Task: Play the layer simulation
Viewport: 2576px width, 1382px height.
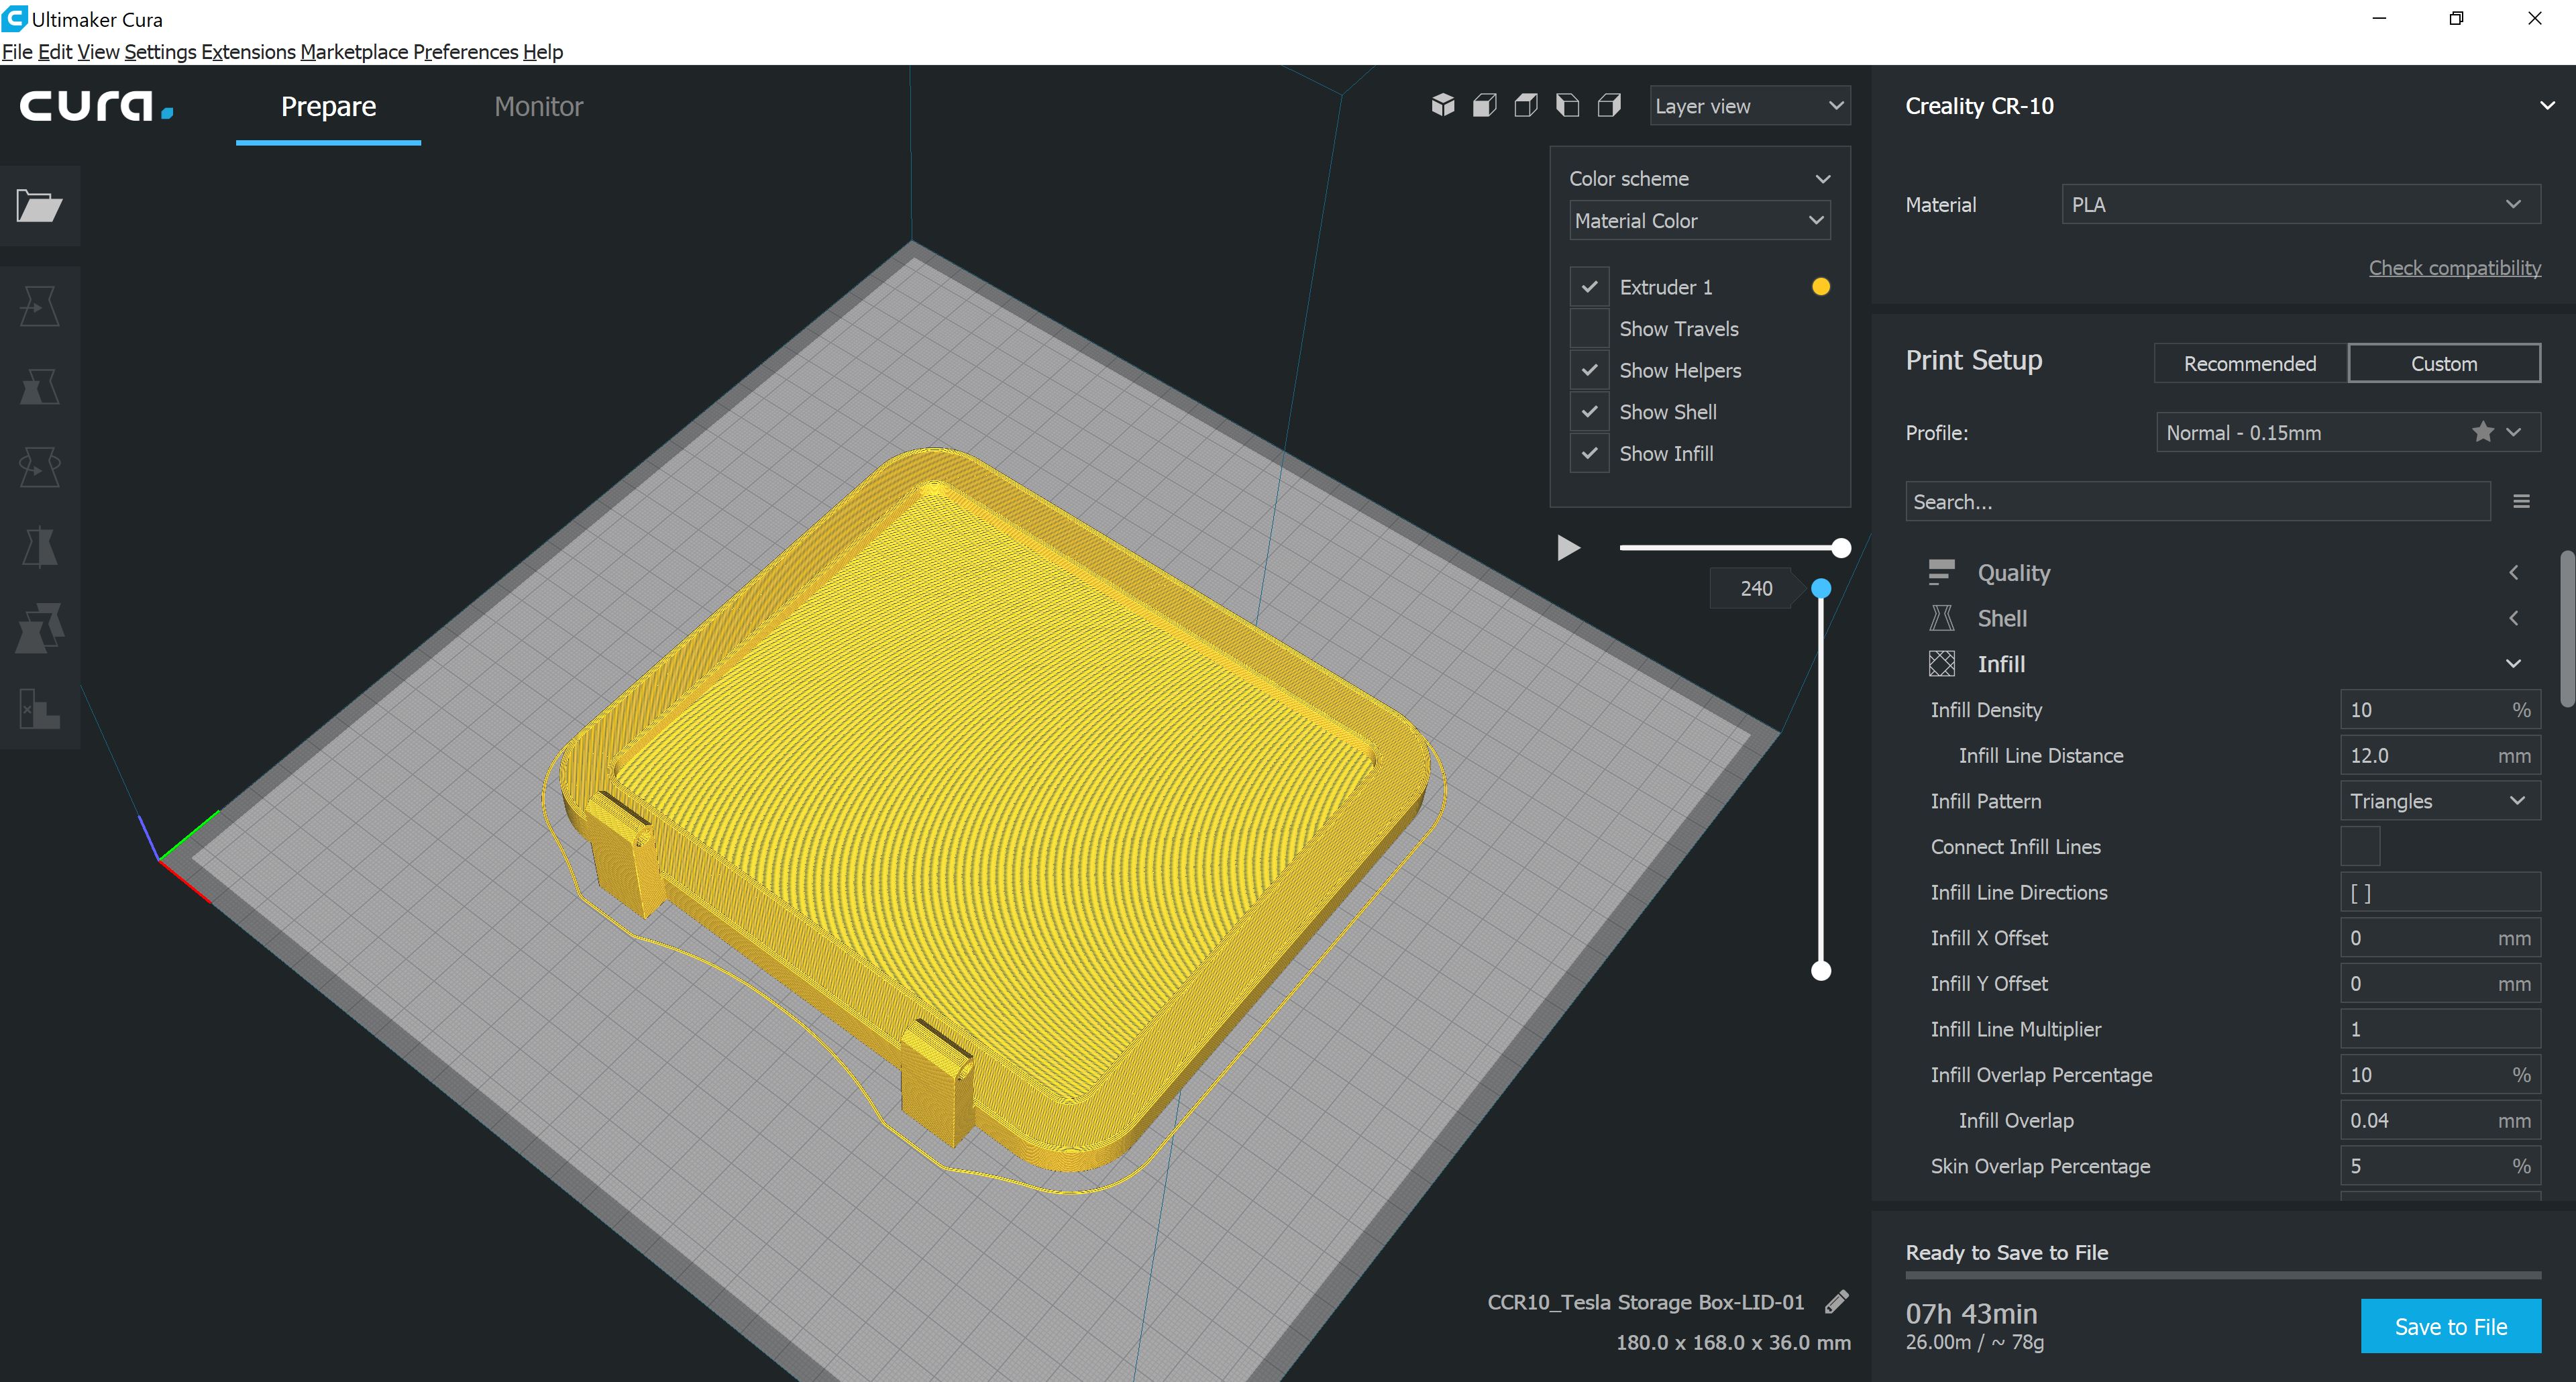Action: (x=1568, y=548)
